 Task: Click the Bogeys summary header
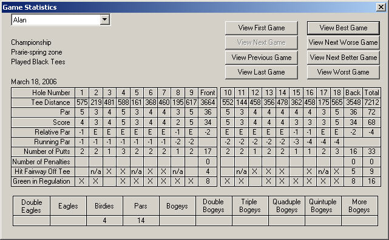click(x=177, y=206)
